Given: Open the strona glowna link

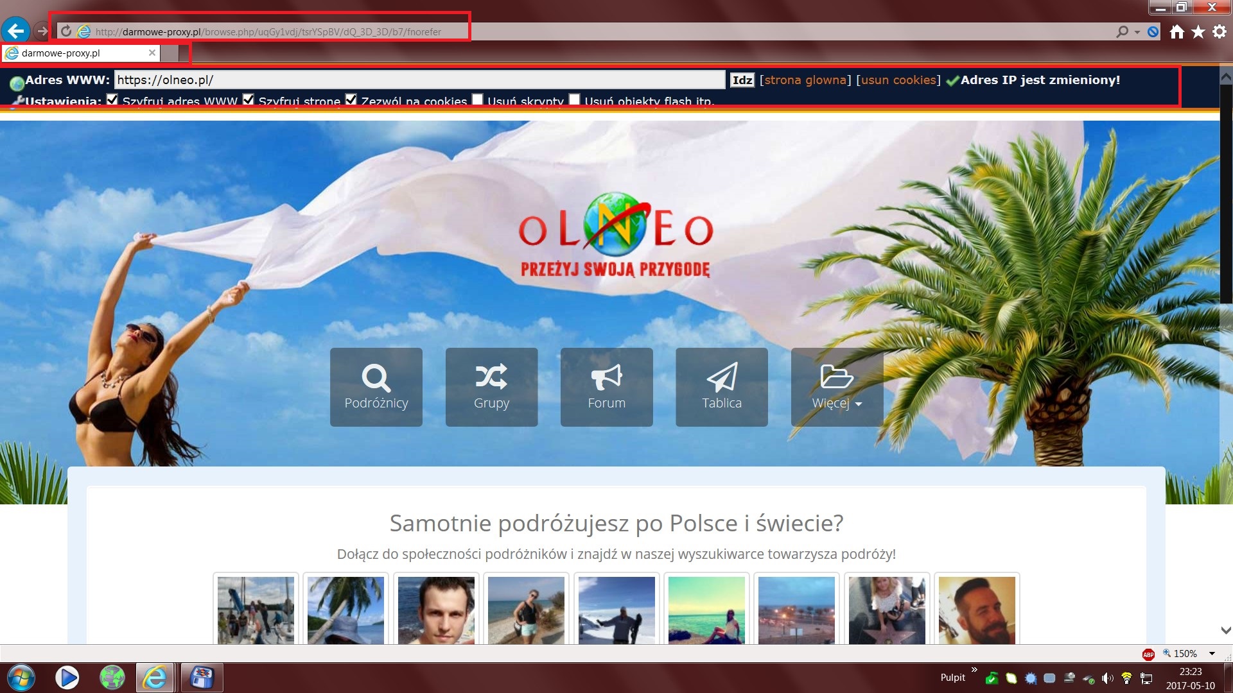Looking at the screenshot, I should coord(805,80).
